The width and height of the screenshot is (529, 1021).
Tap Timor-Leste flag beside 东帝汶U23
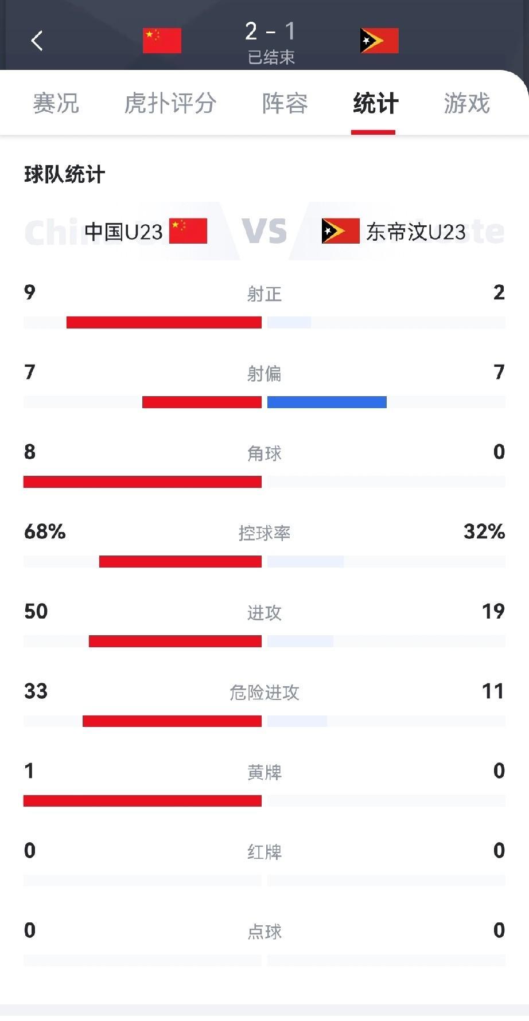coord(340,231)
